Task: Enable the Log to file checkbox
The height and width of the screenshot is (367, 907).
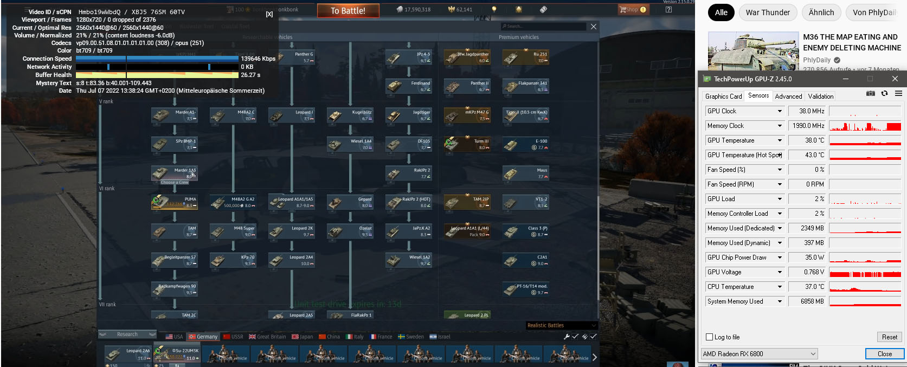Action: point(709,337)
